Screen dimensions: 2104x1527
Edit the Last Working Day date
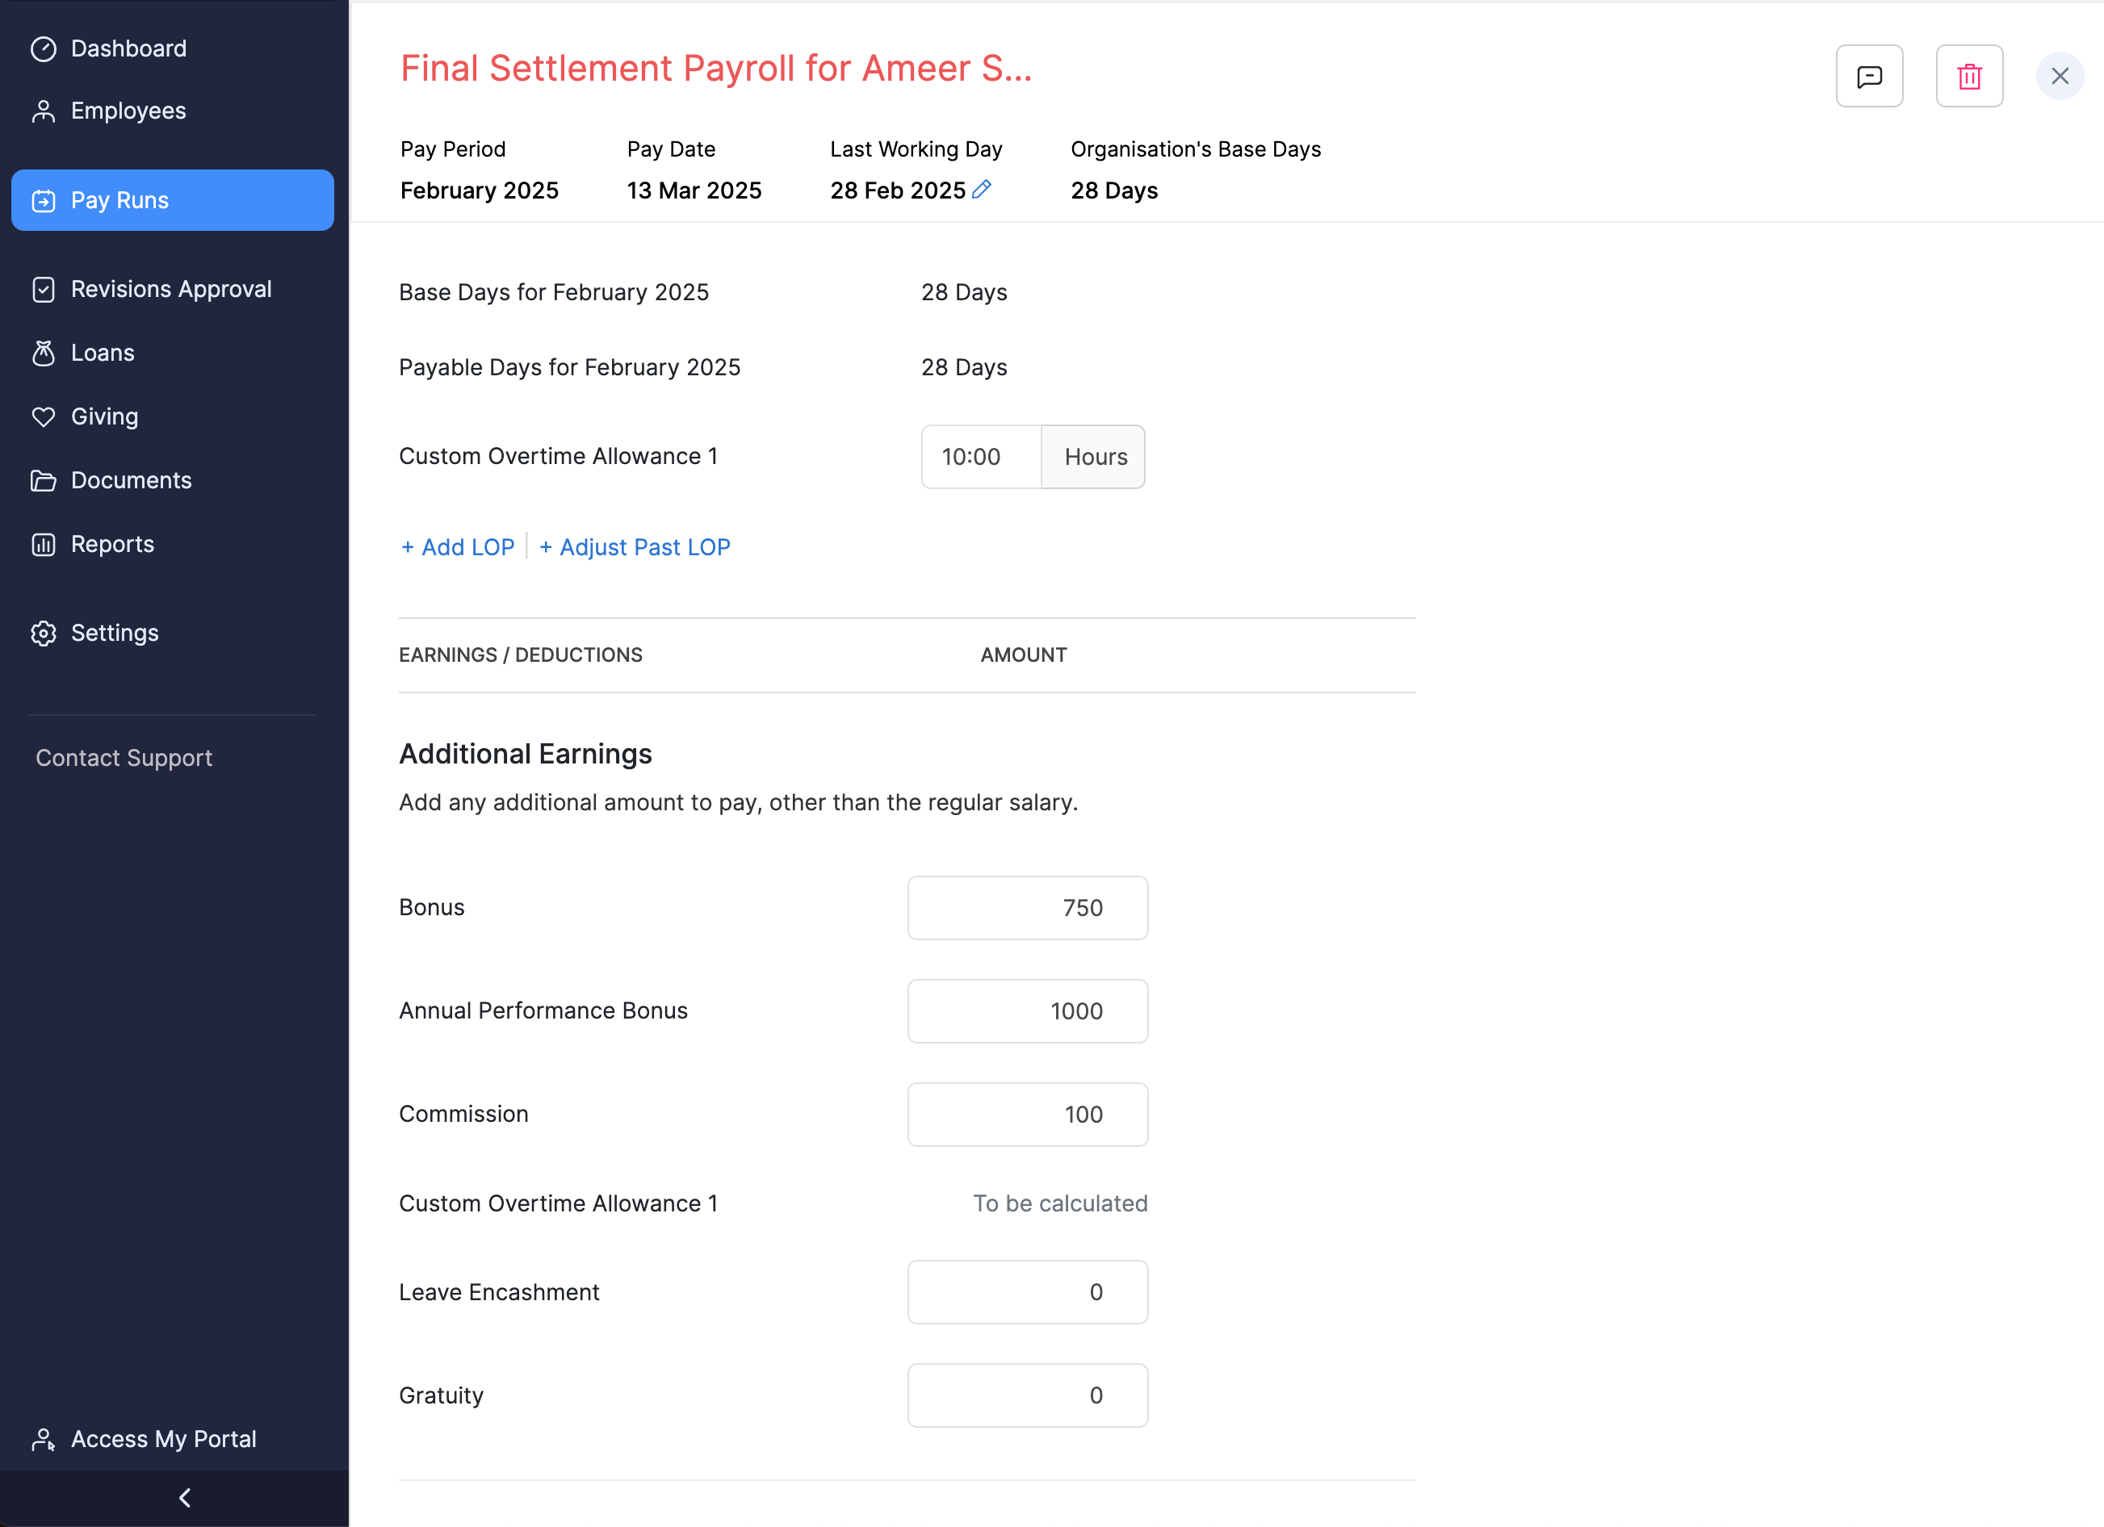click(983, 189)
